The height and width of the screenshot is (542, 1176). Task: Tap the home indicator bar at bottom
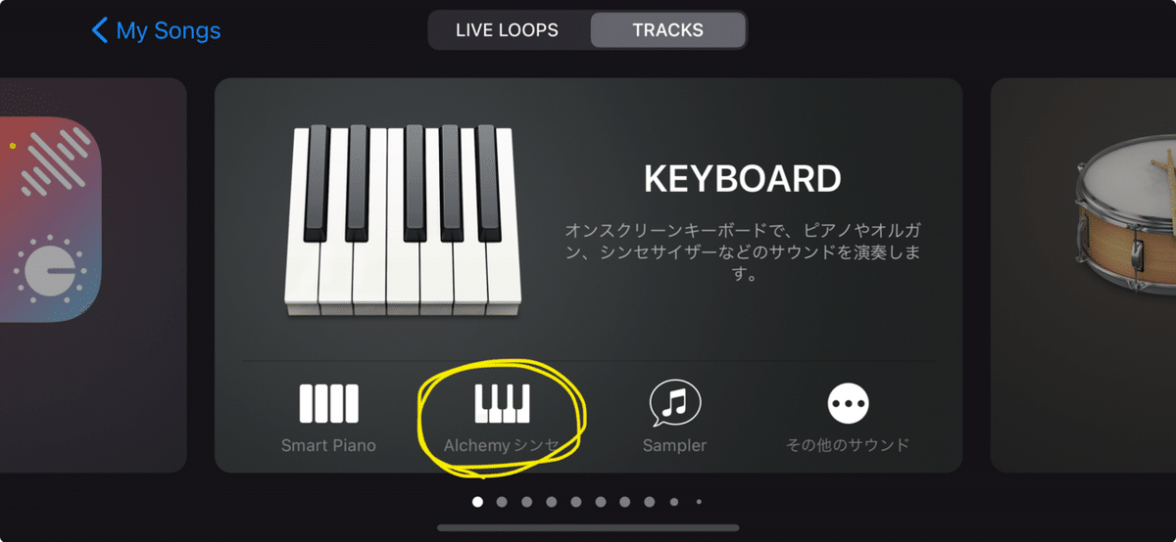(x=588, y=528)
